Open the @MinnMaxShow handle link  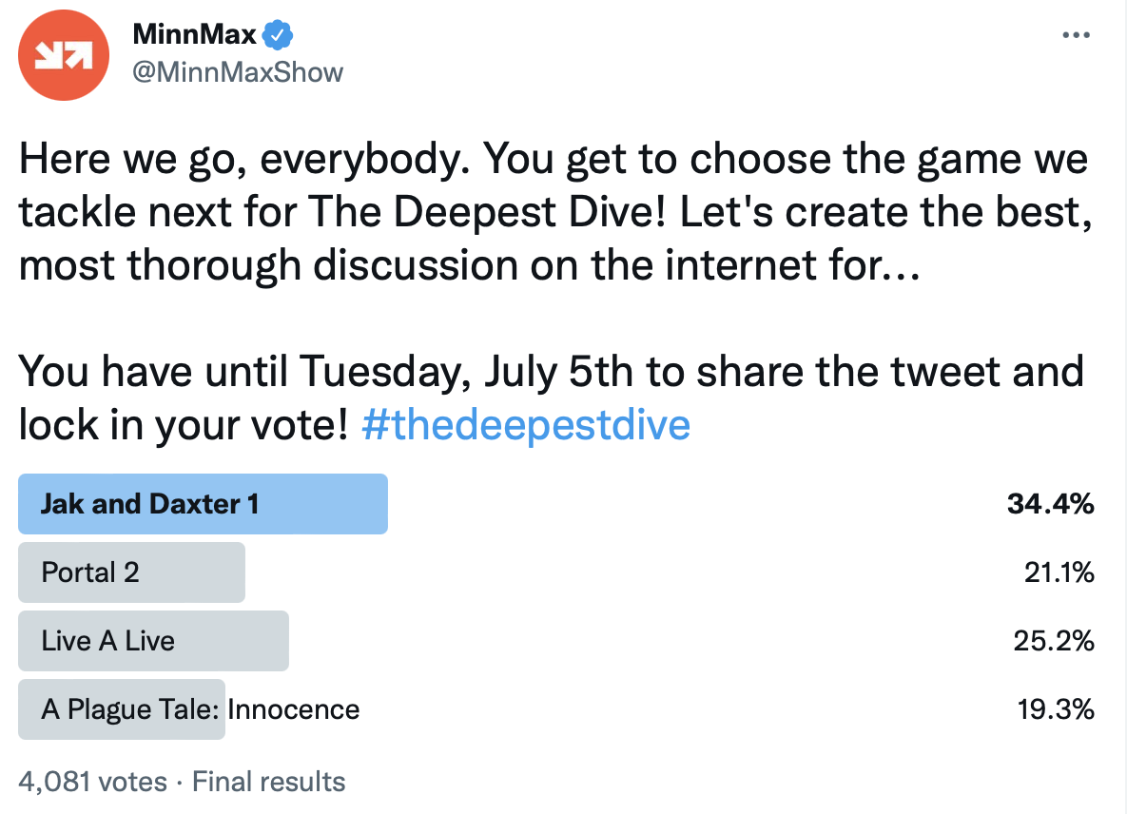coord(238,72)
